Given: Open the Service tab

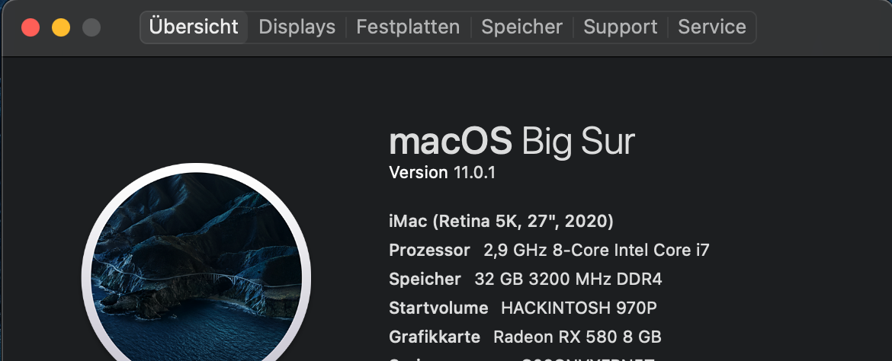Looking at the screenshot, I should [x=712, y=27].
